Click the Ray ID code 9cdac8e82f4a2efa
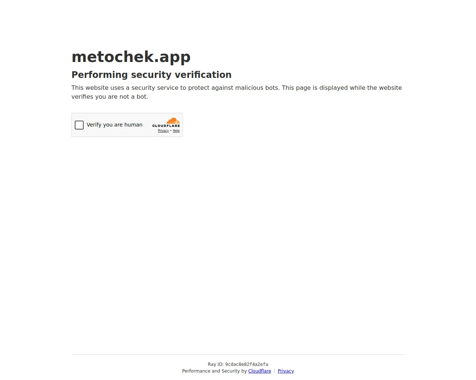476x380 pixels. 247,364
